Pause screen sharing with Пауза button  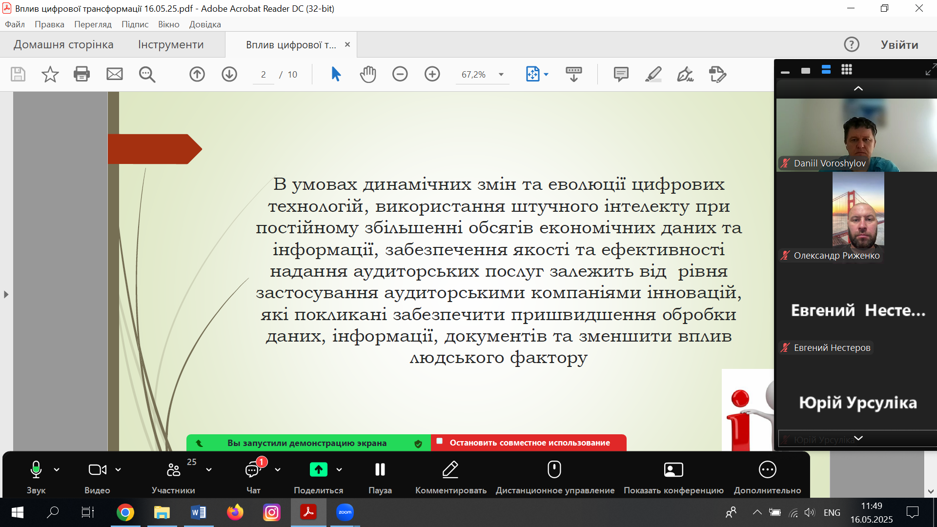(x=380, y=470)
